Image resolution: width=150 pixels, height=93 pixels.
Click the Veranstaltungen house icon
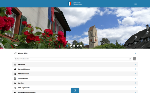[15, 69]
